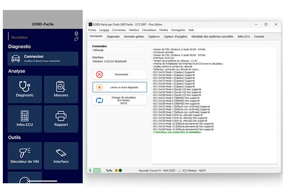283x188 pixels.
Task: Open the Diagnostic stethoscope tile
Action: 25,89
